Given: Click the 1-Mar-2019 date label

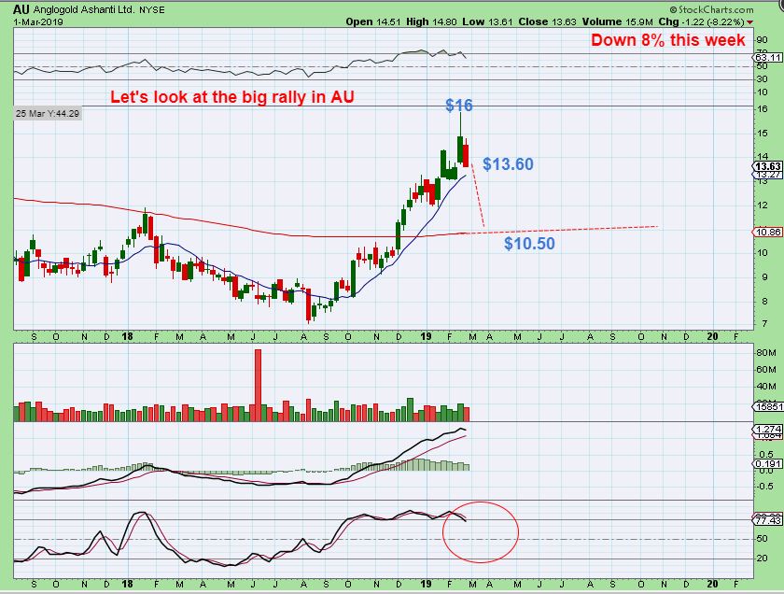Looking at the screenshot, I should coord(38,22).
